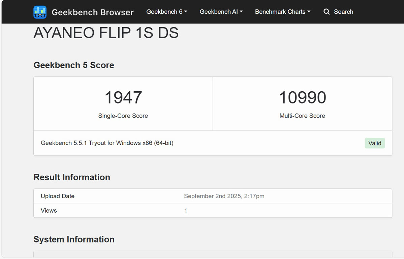The image size is (404, 259).
Task: Select the single-core score 1947
Action: point(123,98)
